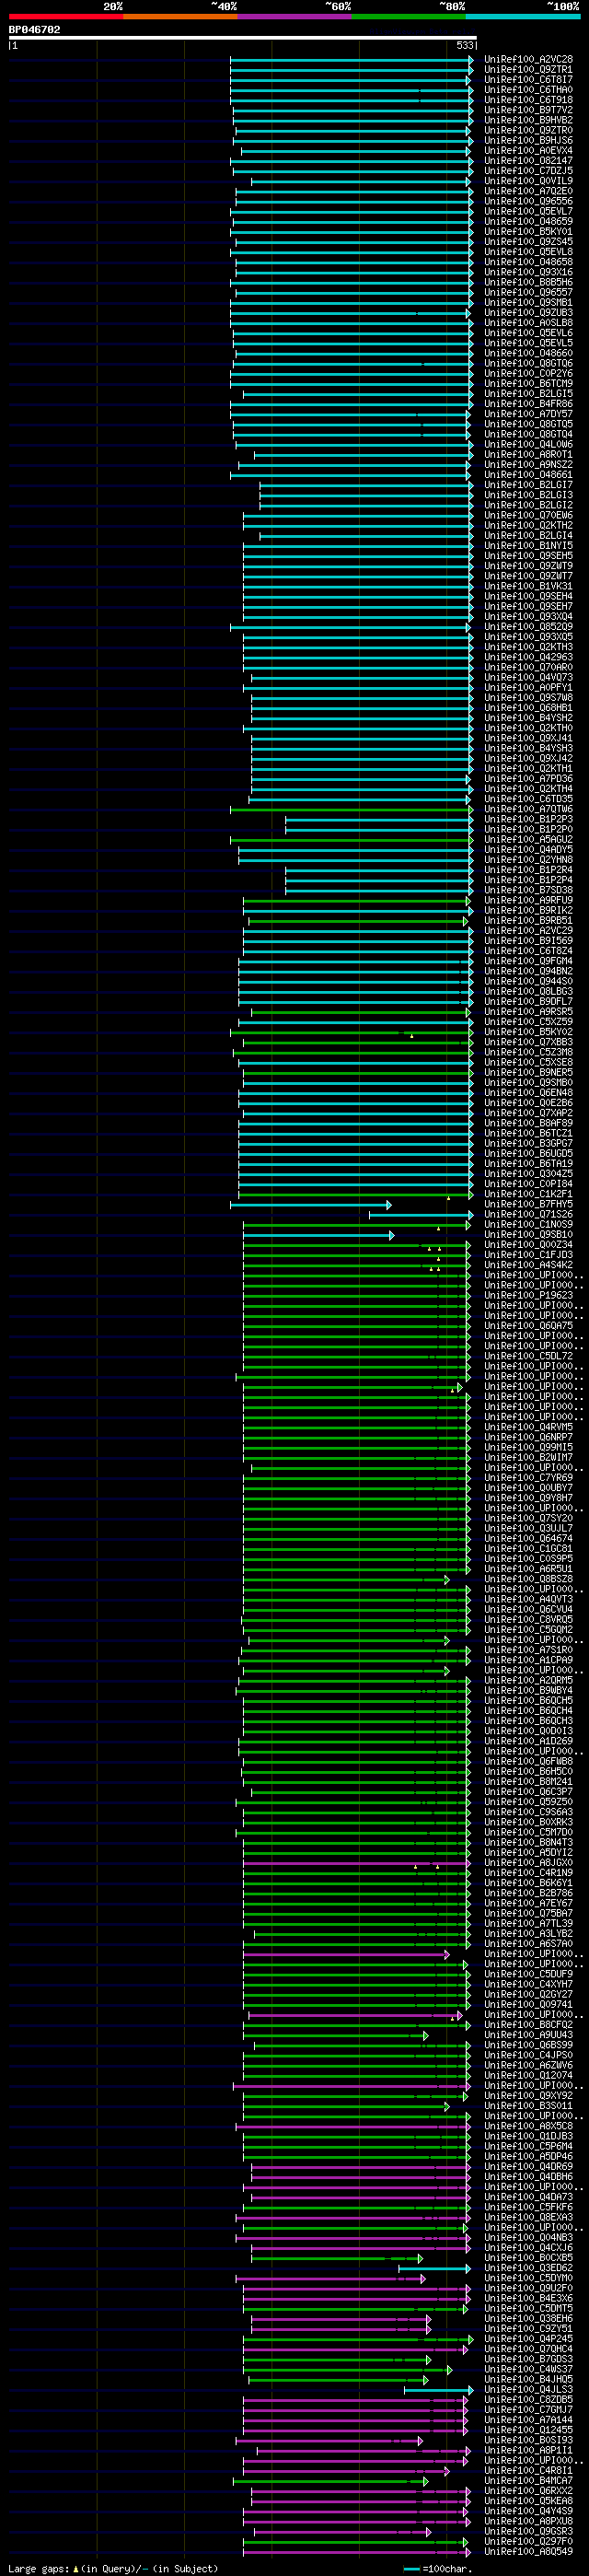The height and width of the screenshot is (2576, 589).
Task: Select the UniRef100_C7YR69 label
Action: (x=529, y=1478)
